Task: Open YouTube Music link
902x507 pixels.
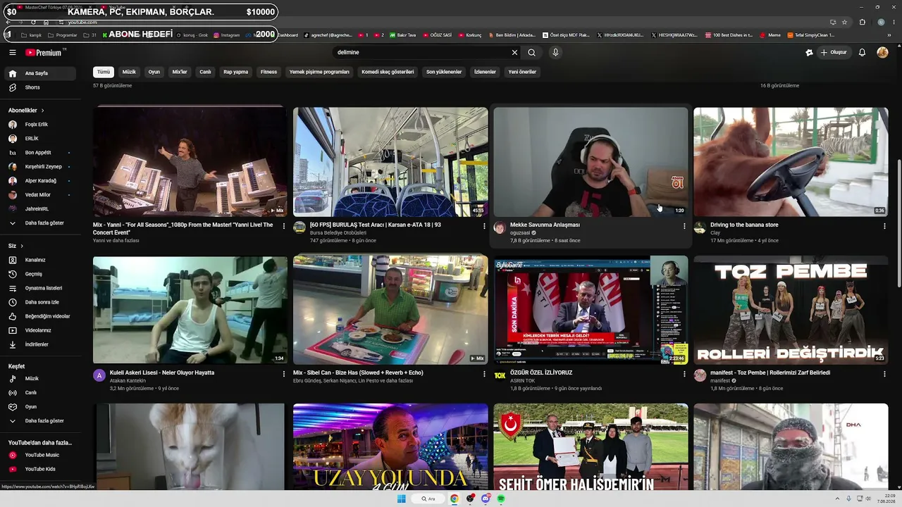Action: pos(40,455)
